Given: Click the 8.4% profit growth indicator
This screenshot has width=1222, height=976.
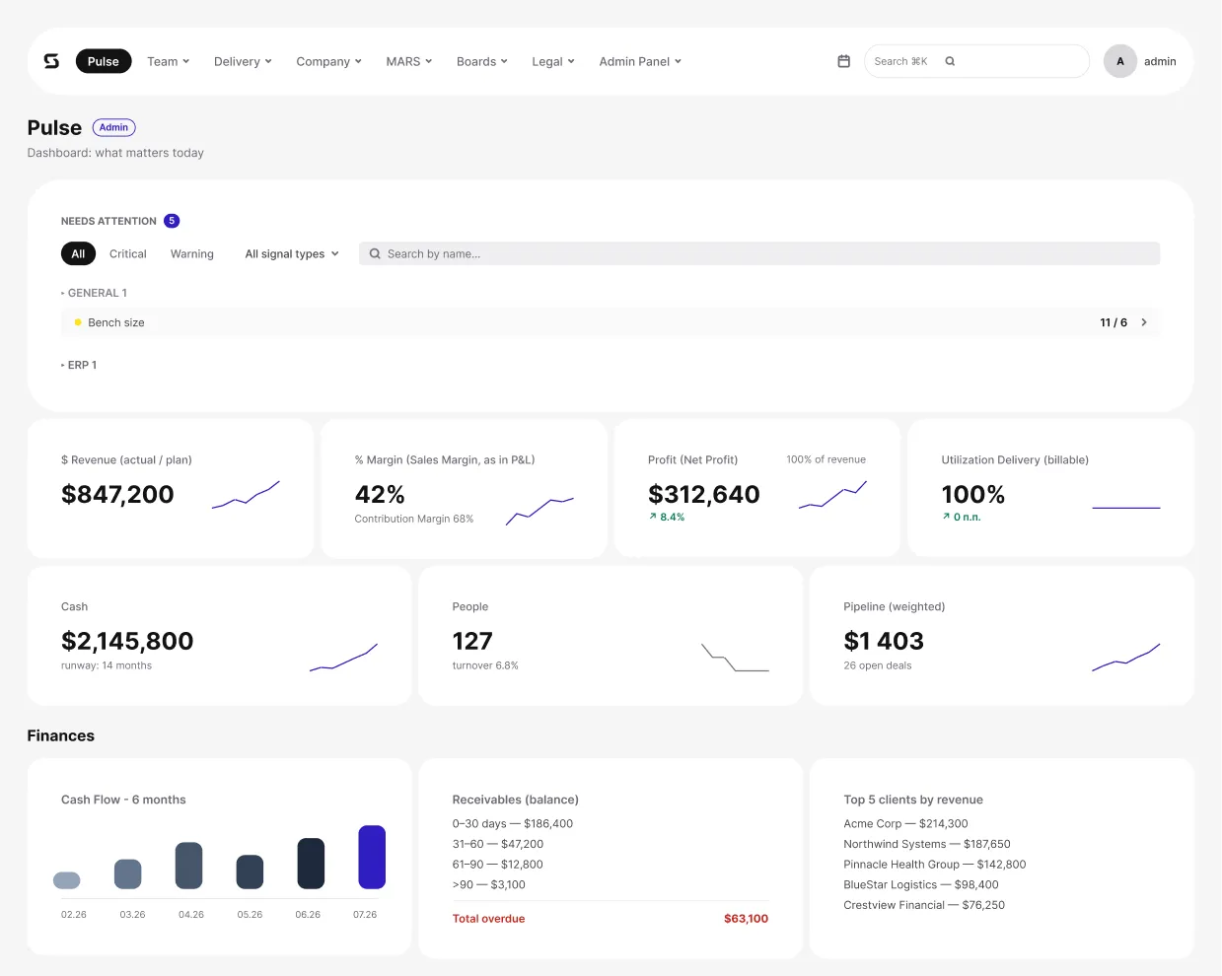Looking at the screenshot, I should coord(667,517).
